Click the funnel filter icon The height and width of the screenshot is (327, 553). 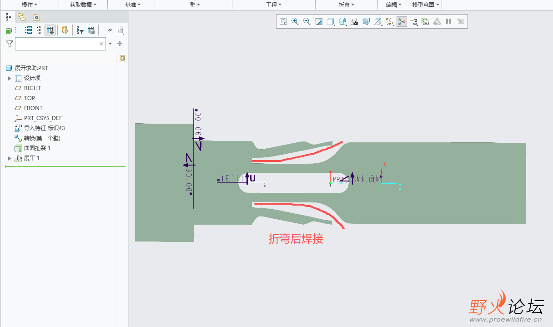pyautogui.click(x=9, y=44)
